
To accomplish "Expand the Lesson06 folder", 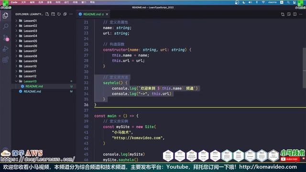I will [16, 46].
